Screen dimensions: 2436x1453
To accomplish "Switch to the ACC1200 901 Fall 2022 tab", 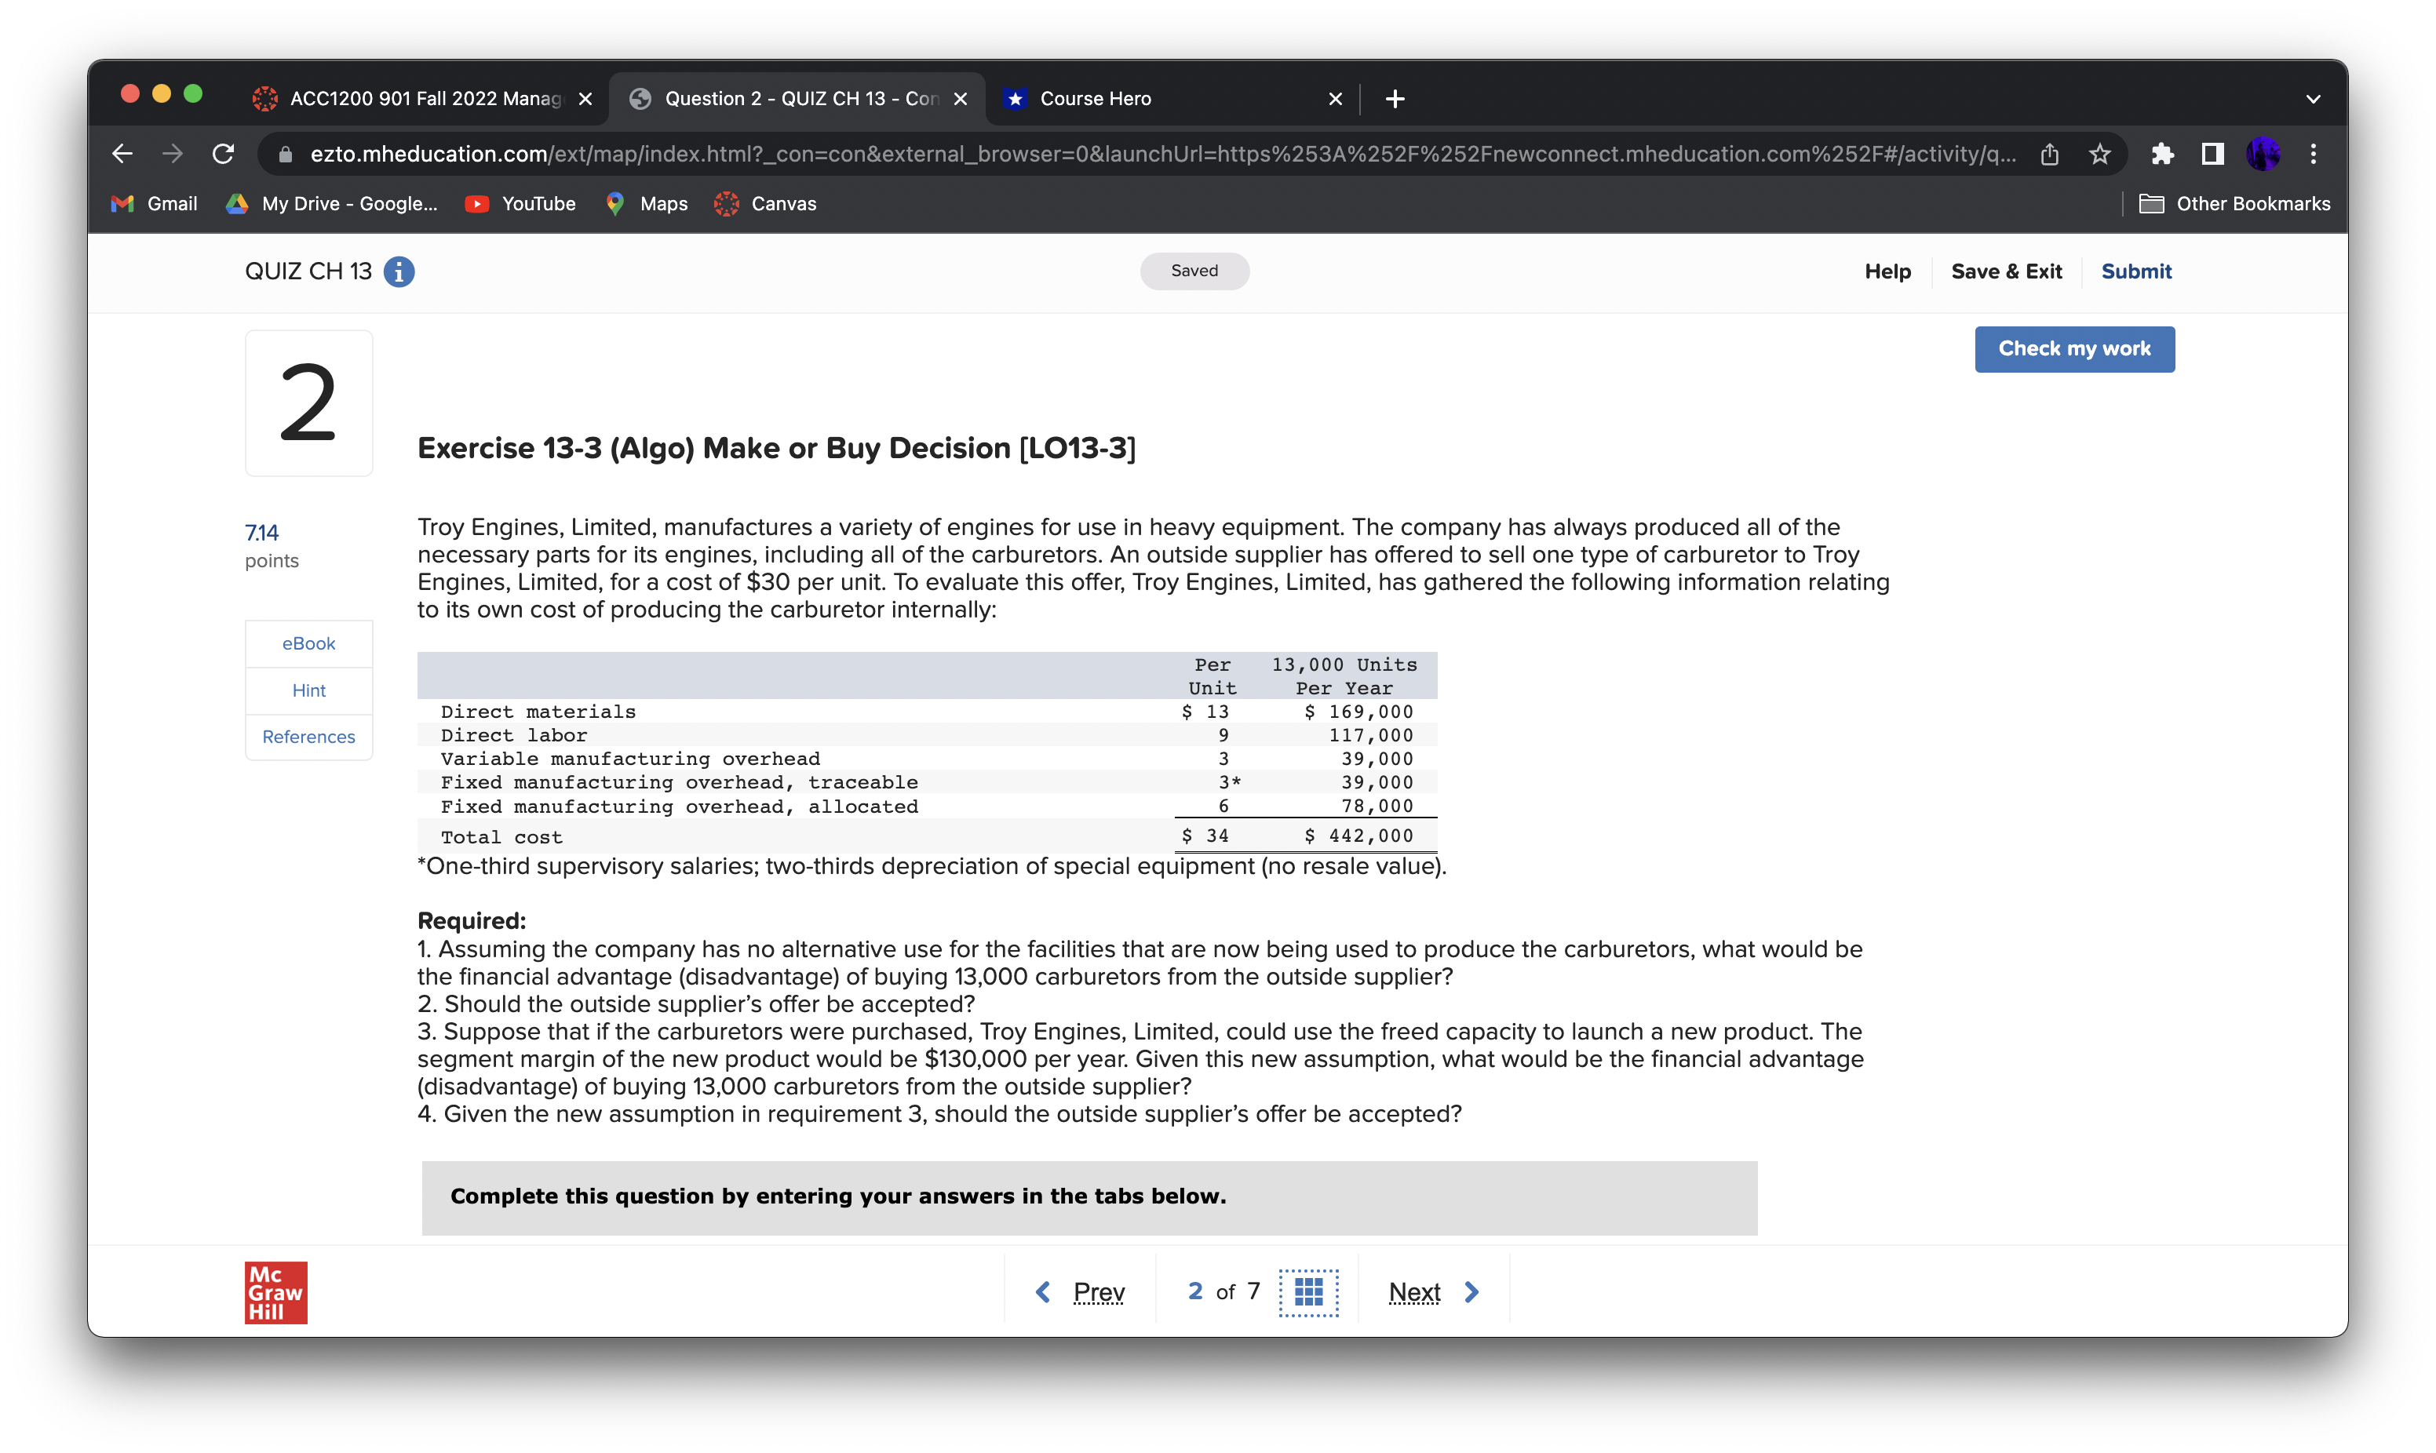I will (411, 98).
